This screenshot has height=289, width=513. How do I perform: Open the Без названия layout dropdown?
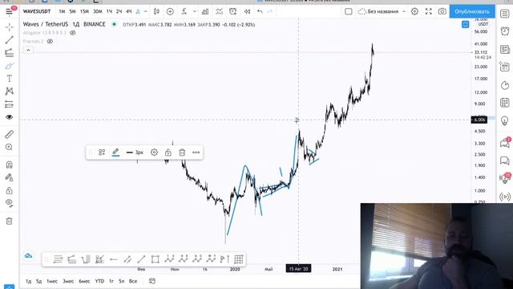click(x=382, y=11)
